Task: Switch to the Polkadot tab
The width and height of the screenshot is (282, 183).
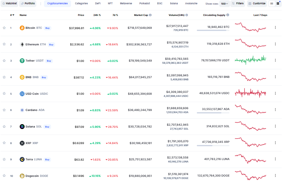Action: click(145, 3)
